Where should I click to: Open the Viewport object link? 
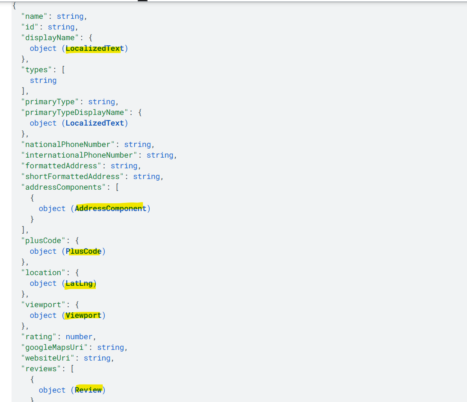83,315
